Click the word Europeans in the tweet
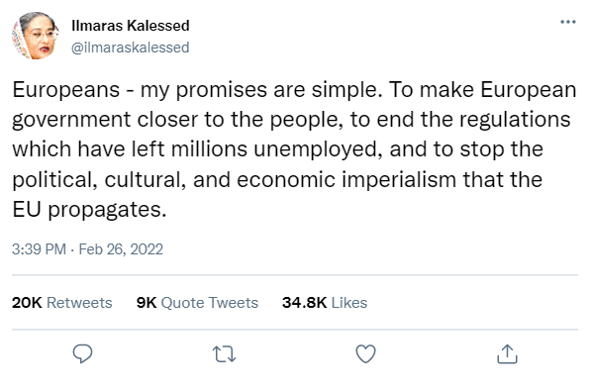The height and width of the screenshot is (390, 590). pos(66,90)
